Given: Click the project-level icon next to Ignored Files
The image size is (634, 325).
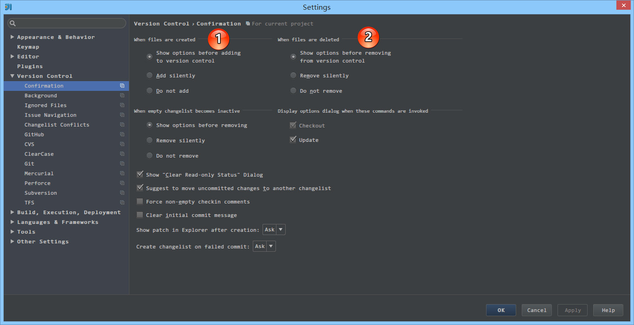Looking at the screenshot, I should 122,105.
